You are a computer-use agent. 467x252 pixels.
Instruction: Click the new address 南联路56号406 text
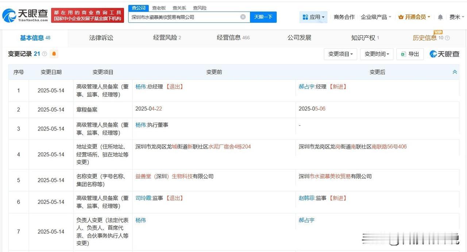(x=389, y=147)
